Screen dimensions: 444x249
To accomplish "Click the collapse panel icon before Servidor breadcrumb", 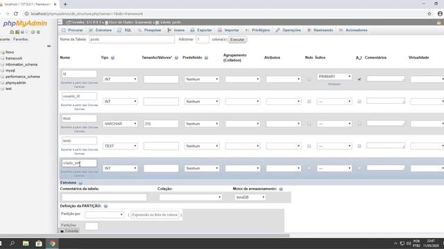I will pyautogui.click(x=60, y=22).
